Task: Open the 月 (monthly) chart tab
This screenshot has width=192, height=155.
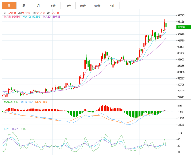Action: pyautogui.click(x=38, y=5)
